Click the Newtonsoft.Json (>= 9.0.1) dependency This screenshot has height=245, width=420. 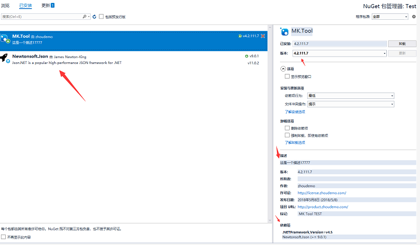pyautogui.click(x=304, y=237)
